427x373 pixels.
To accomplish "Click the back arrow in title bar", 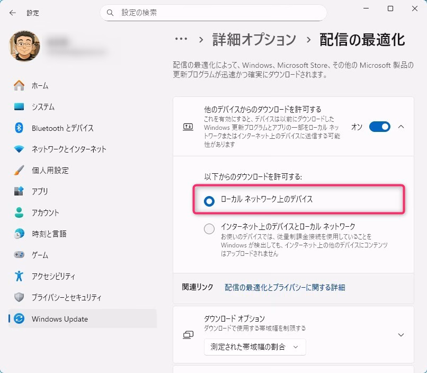I will (13, 12).
